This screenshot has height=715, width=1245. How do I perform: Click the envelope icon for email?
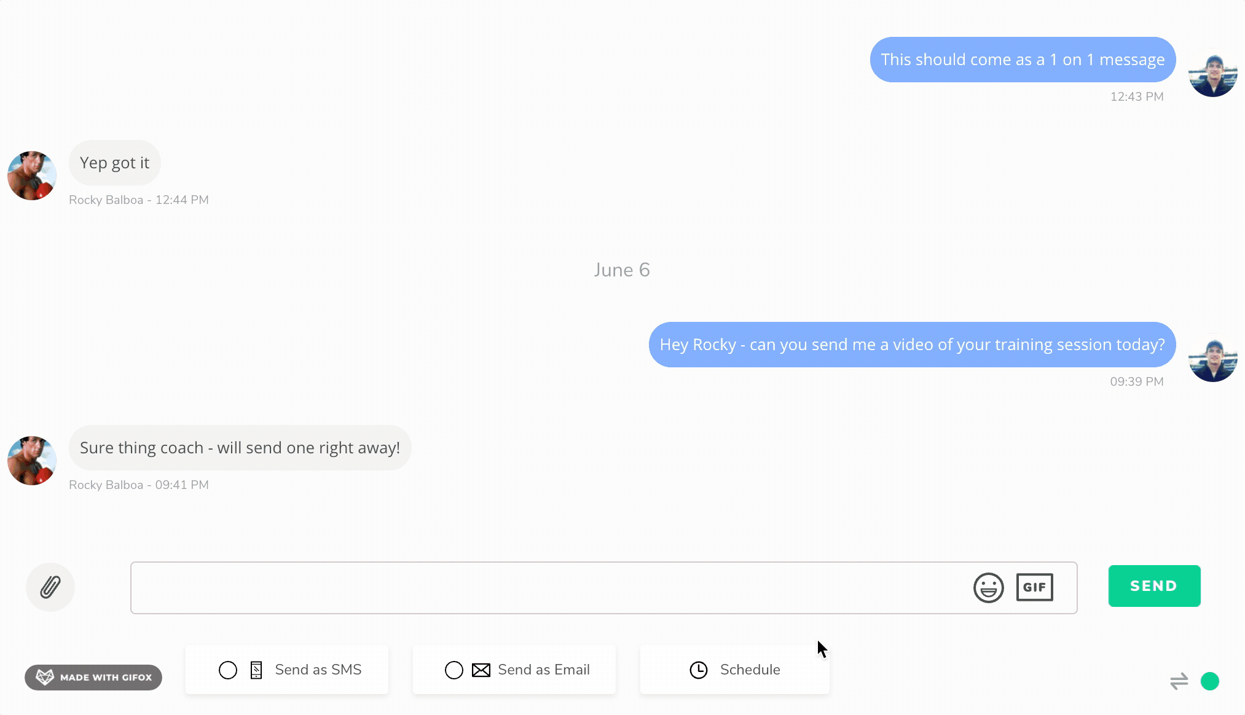click(481, 670)
